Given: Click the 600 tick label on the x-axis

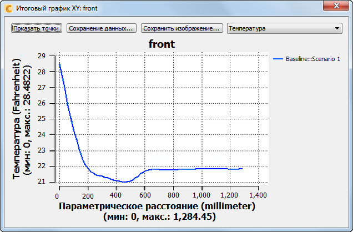Looking at the screenshot, I should (145, 195).
